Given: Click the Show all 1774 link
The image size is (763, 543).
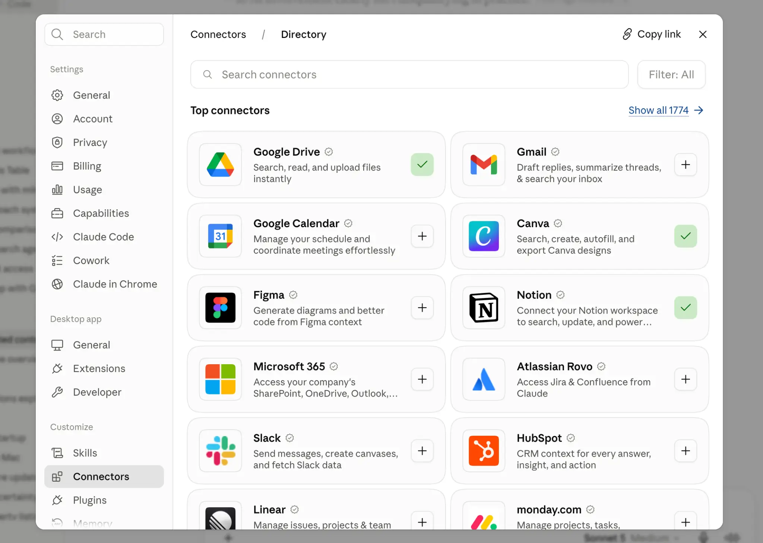Looking at the screenshot, I should pyautogui.click(x=658, y=110).
